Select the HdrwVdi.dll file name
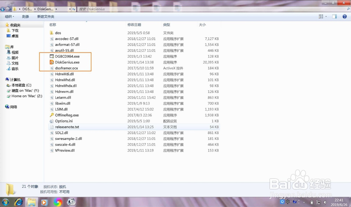Viewport: 351px width, 207px height. tap(65, 74)
